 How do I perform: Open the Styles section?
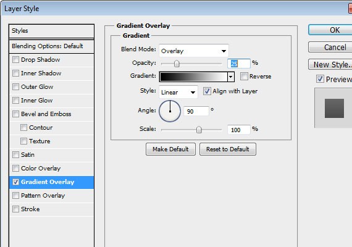[51, 31]
